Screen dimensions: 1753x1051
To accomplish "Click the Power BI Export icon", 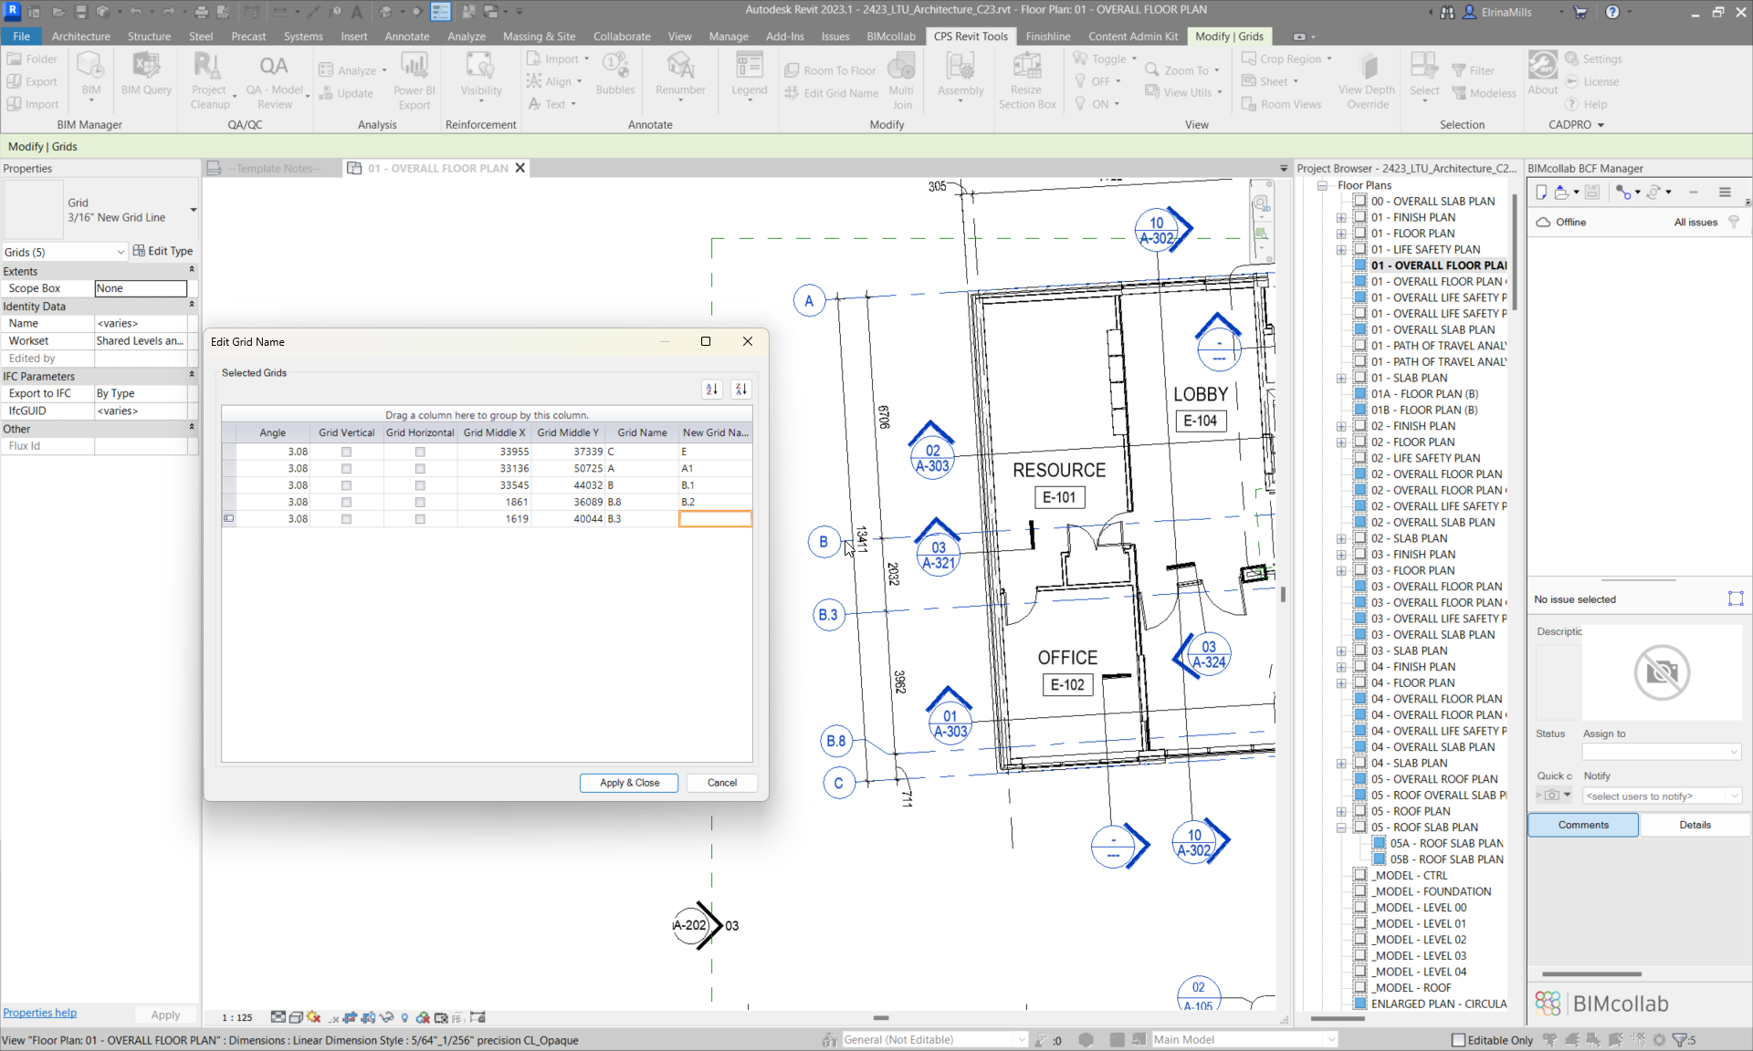I will coord(414,66).
